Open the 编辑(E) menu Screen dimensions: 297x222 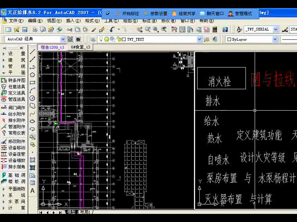pos(35,21)
